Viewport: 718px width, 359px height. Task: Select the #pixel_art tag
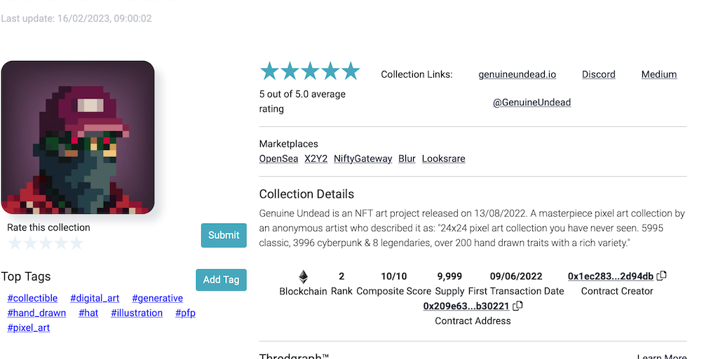pyautogui.click(x=29, y=327)
